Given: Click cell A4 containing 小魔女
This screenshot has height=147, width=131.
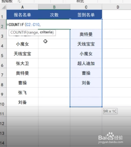Looking at the screenshot, I should pyautogui.click(x=22, y=44).
